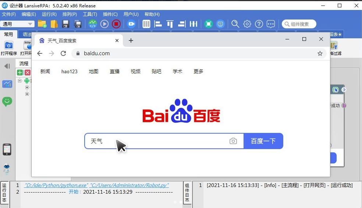Image resolution: width=362 pixels, height=208 pixels.
Task: Add a flow with green plus button
Action: 20,73
